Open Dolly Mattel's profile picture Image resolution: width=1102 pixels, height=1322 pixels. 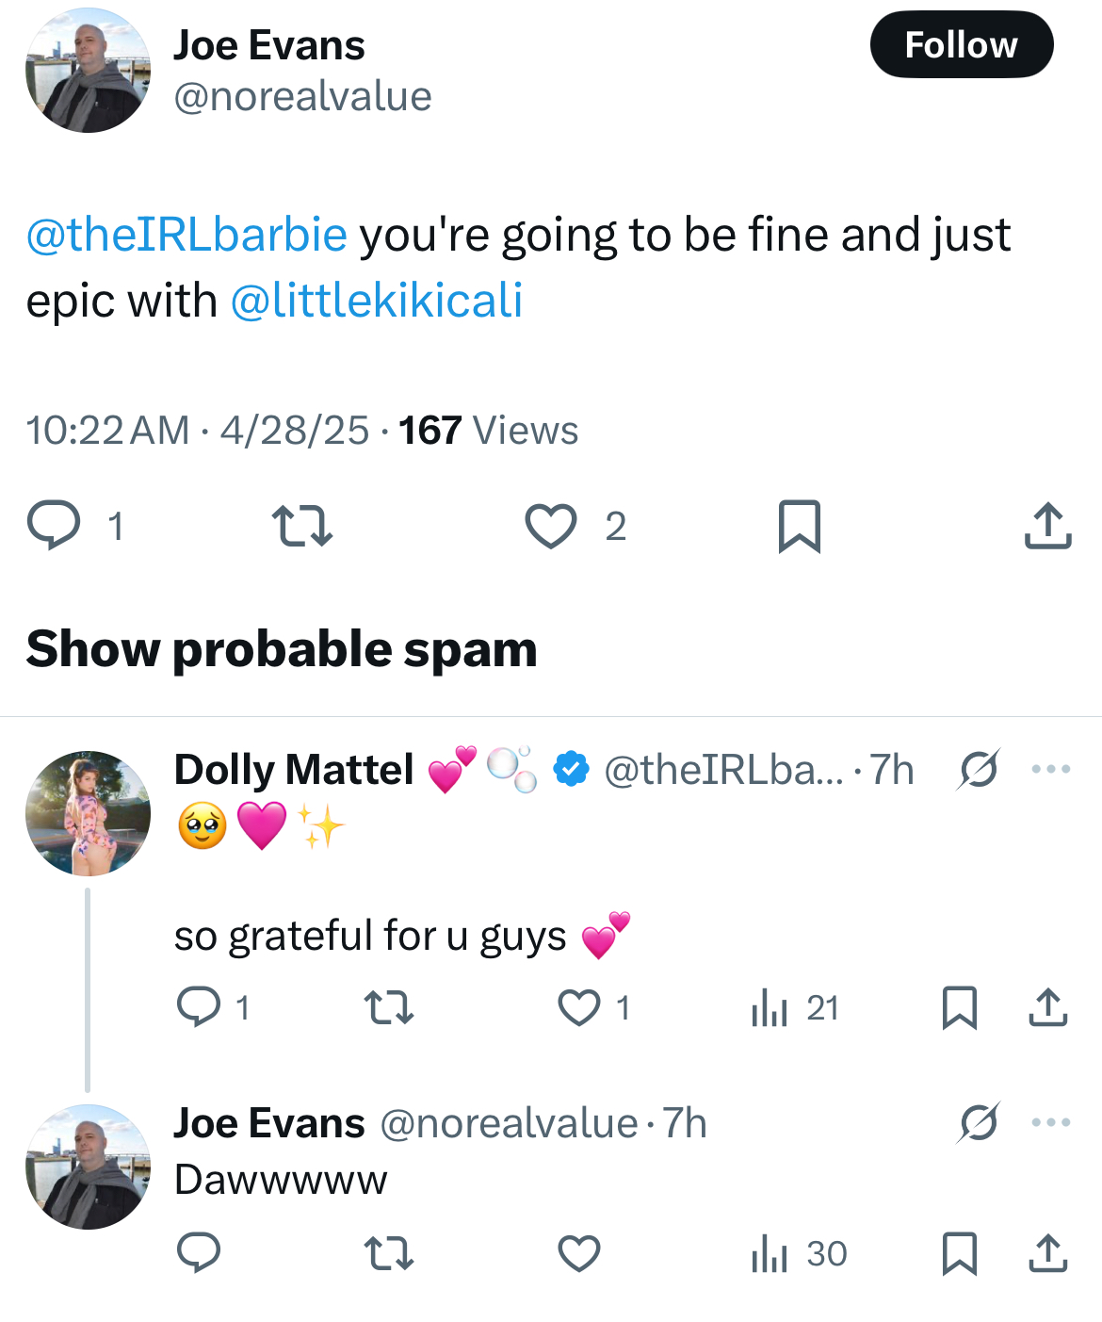(88, 813)
